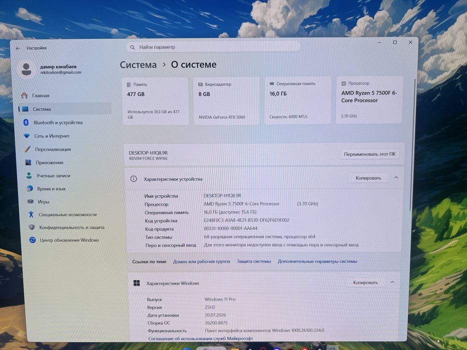
Task: Open Дополнительные параметры системы link
Action: [317, 261]
